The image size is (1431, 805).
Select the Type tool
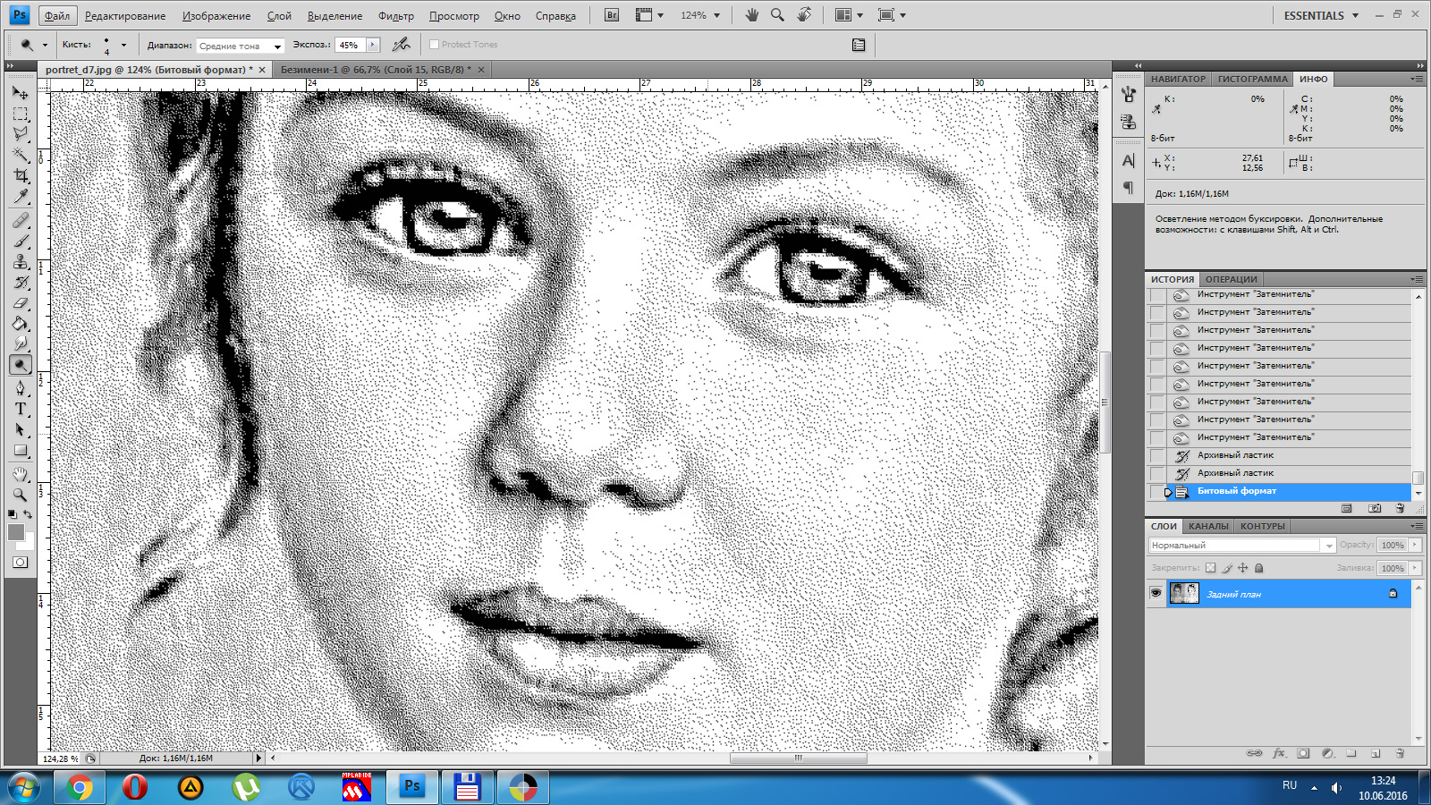[x=20, y=409]
